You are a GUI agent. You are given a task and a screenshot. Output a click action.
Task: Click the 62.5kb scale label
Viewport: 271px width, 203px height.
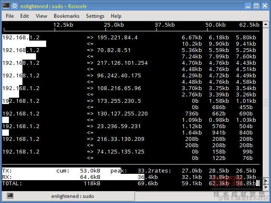(x=249, y=25)
